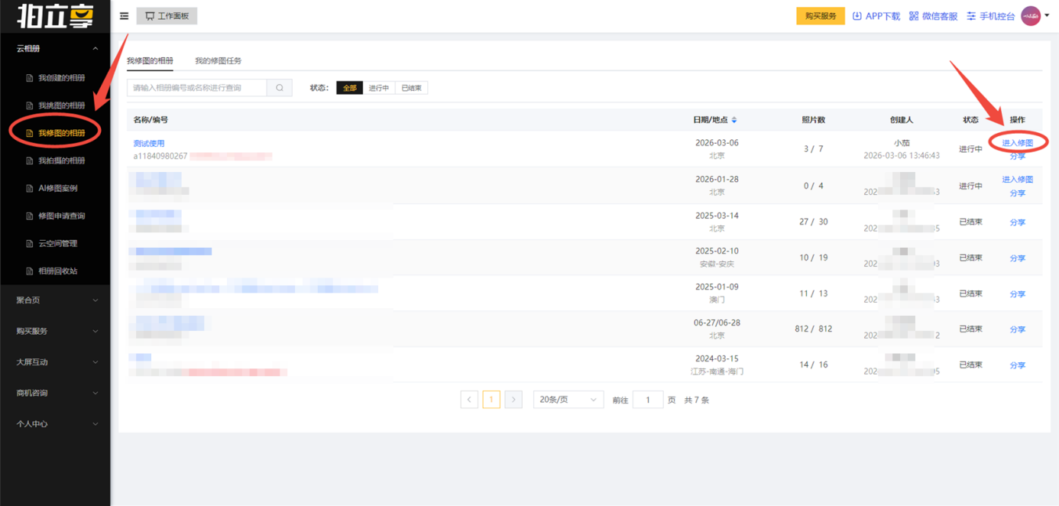This screenshot has width=1059, height=506.
Task: Select the 进行中 status filter
Action: click(379, 88)
